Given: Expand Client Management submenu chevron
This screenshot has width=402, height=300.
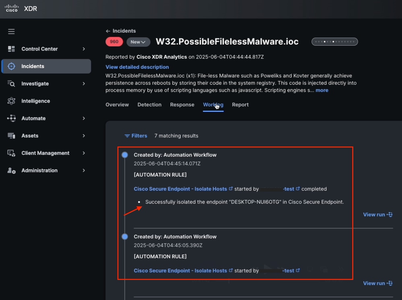Looking at the screenshot, I should click(x=84, y=153).
